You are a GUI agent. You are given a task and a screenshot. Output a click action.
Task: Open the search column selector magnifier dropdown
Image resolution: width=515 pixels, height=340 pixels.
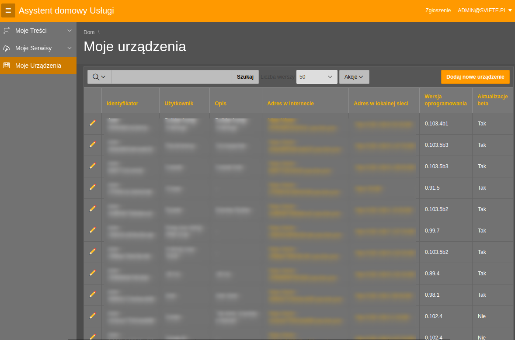click(99, 77)
